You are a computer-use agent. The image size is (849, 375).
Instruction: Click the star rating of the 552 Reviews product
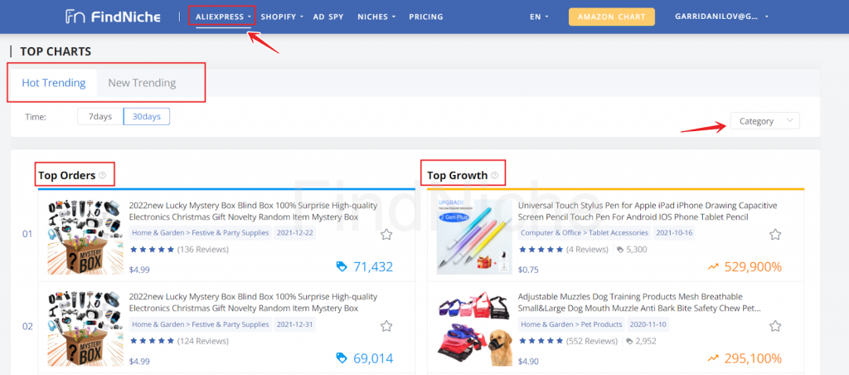tap(541, 342)
